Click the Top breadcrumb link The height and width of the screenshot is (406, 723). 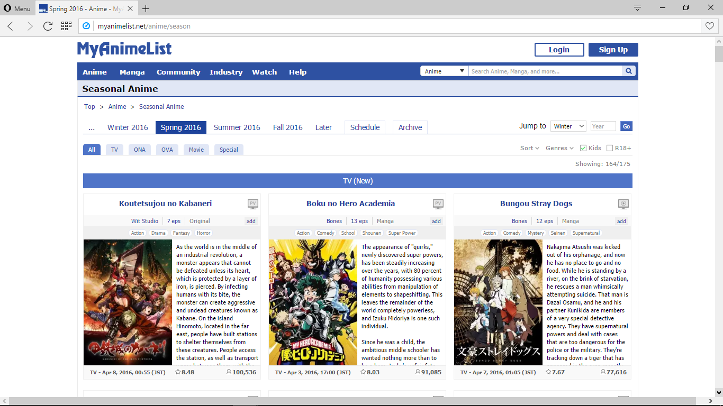pyautogui.click(x=89, y=107)
